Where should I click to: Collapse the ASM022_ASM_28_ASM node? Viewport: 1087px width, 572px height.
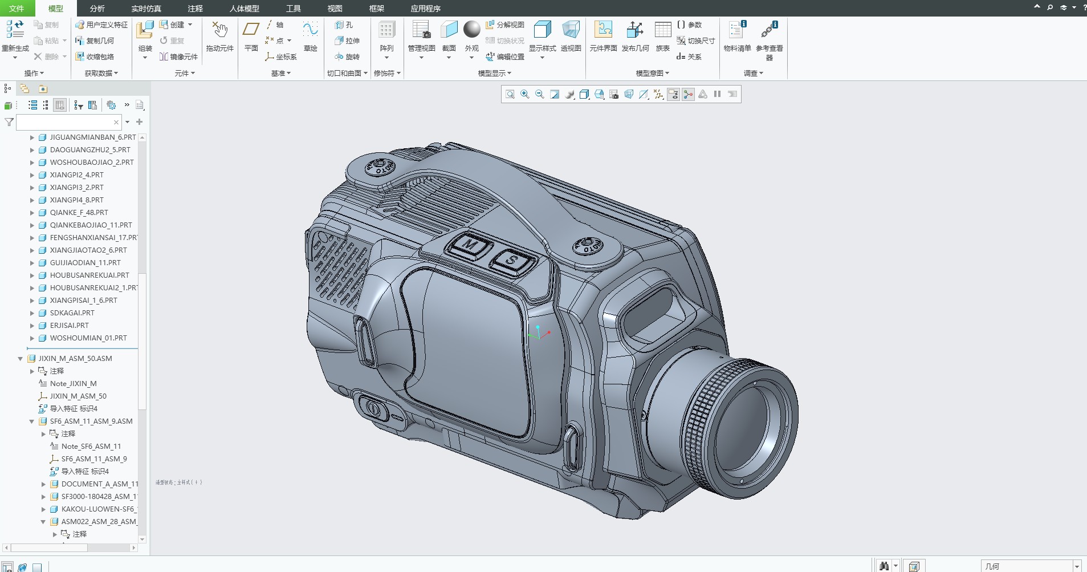pyautogui.click(x=43, y=522)
